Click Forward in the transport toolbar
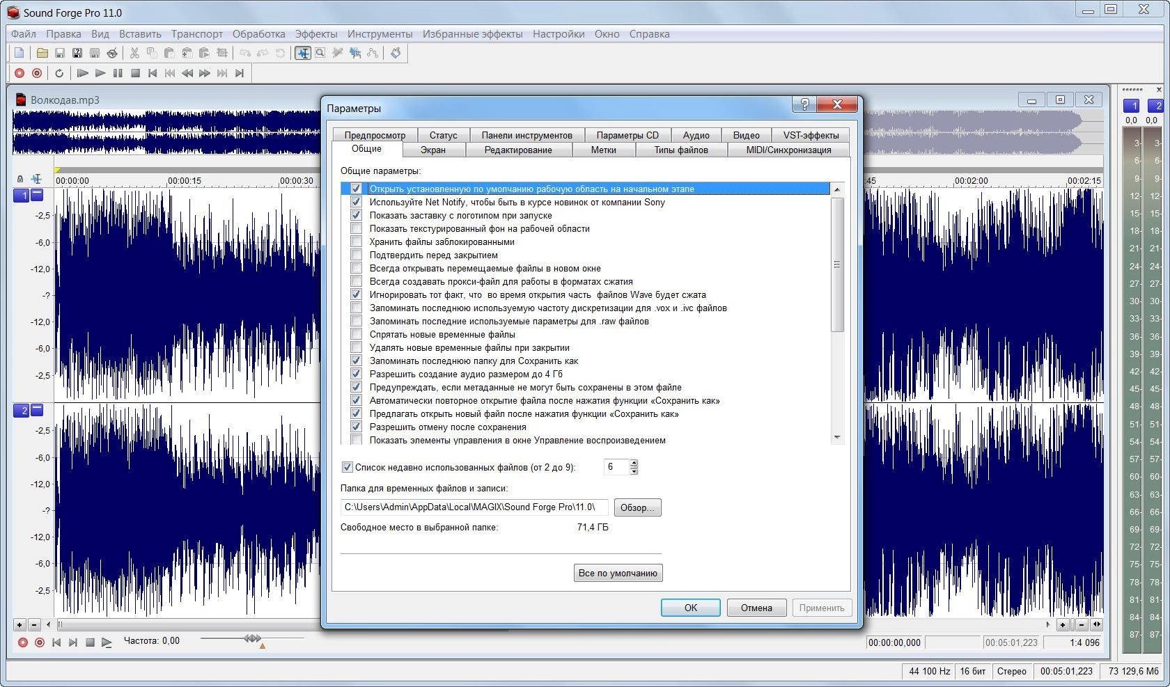 coord(205,73)
